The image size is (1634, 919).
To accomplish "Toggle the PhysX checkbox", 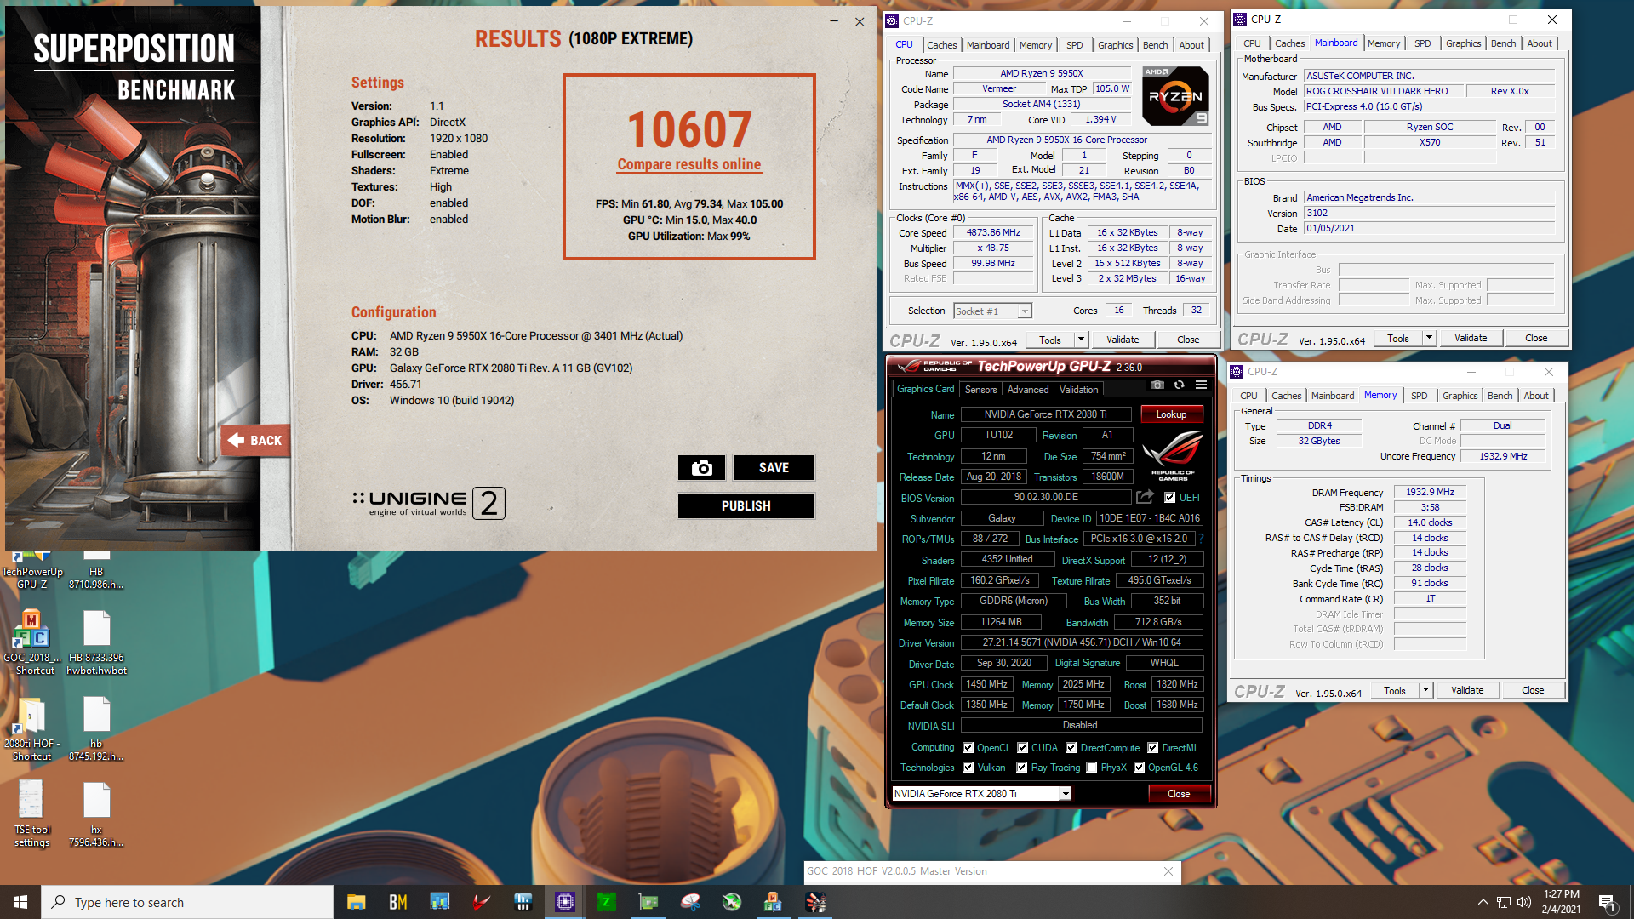I will [x=1091, y=768].
